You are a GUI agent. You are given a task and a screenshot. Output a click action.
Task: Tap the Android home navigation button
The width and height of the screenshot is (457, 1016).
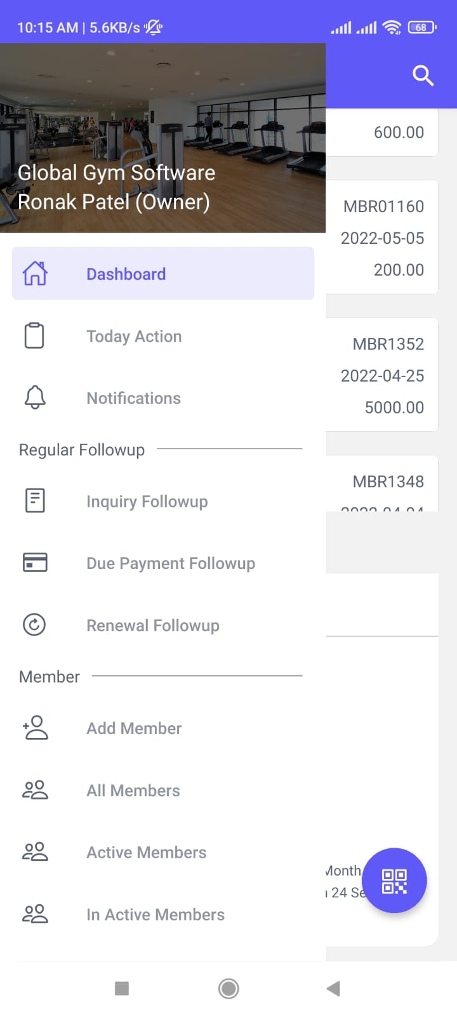tap(228, 988)
